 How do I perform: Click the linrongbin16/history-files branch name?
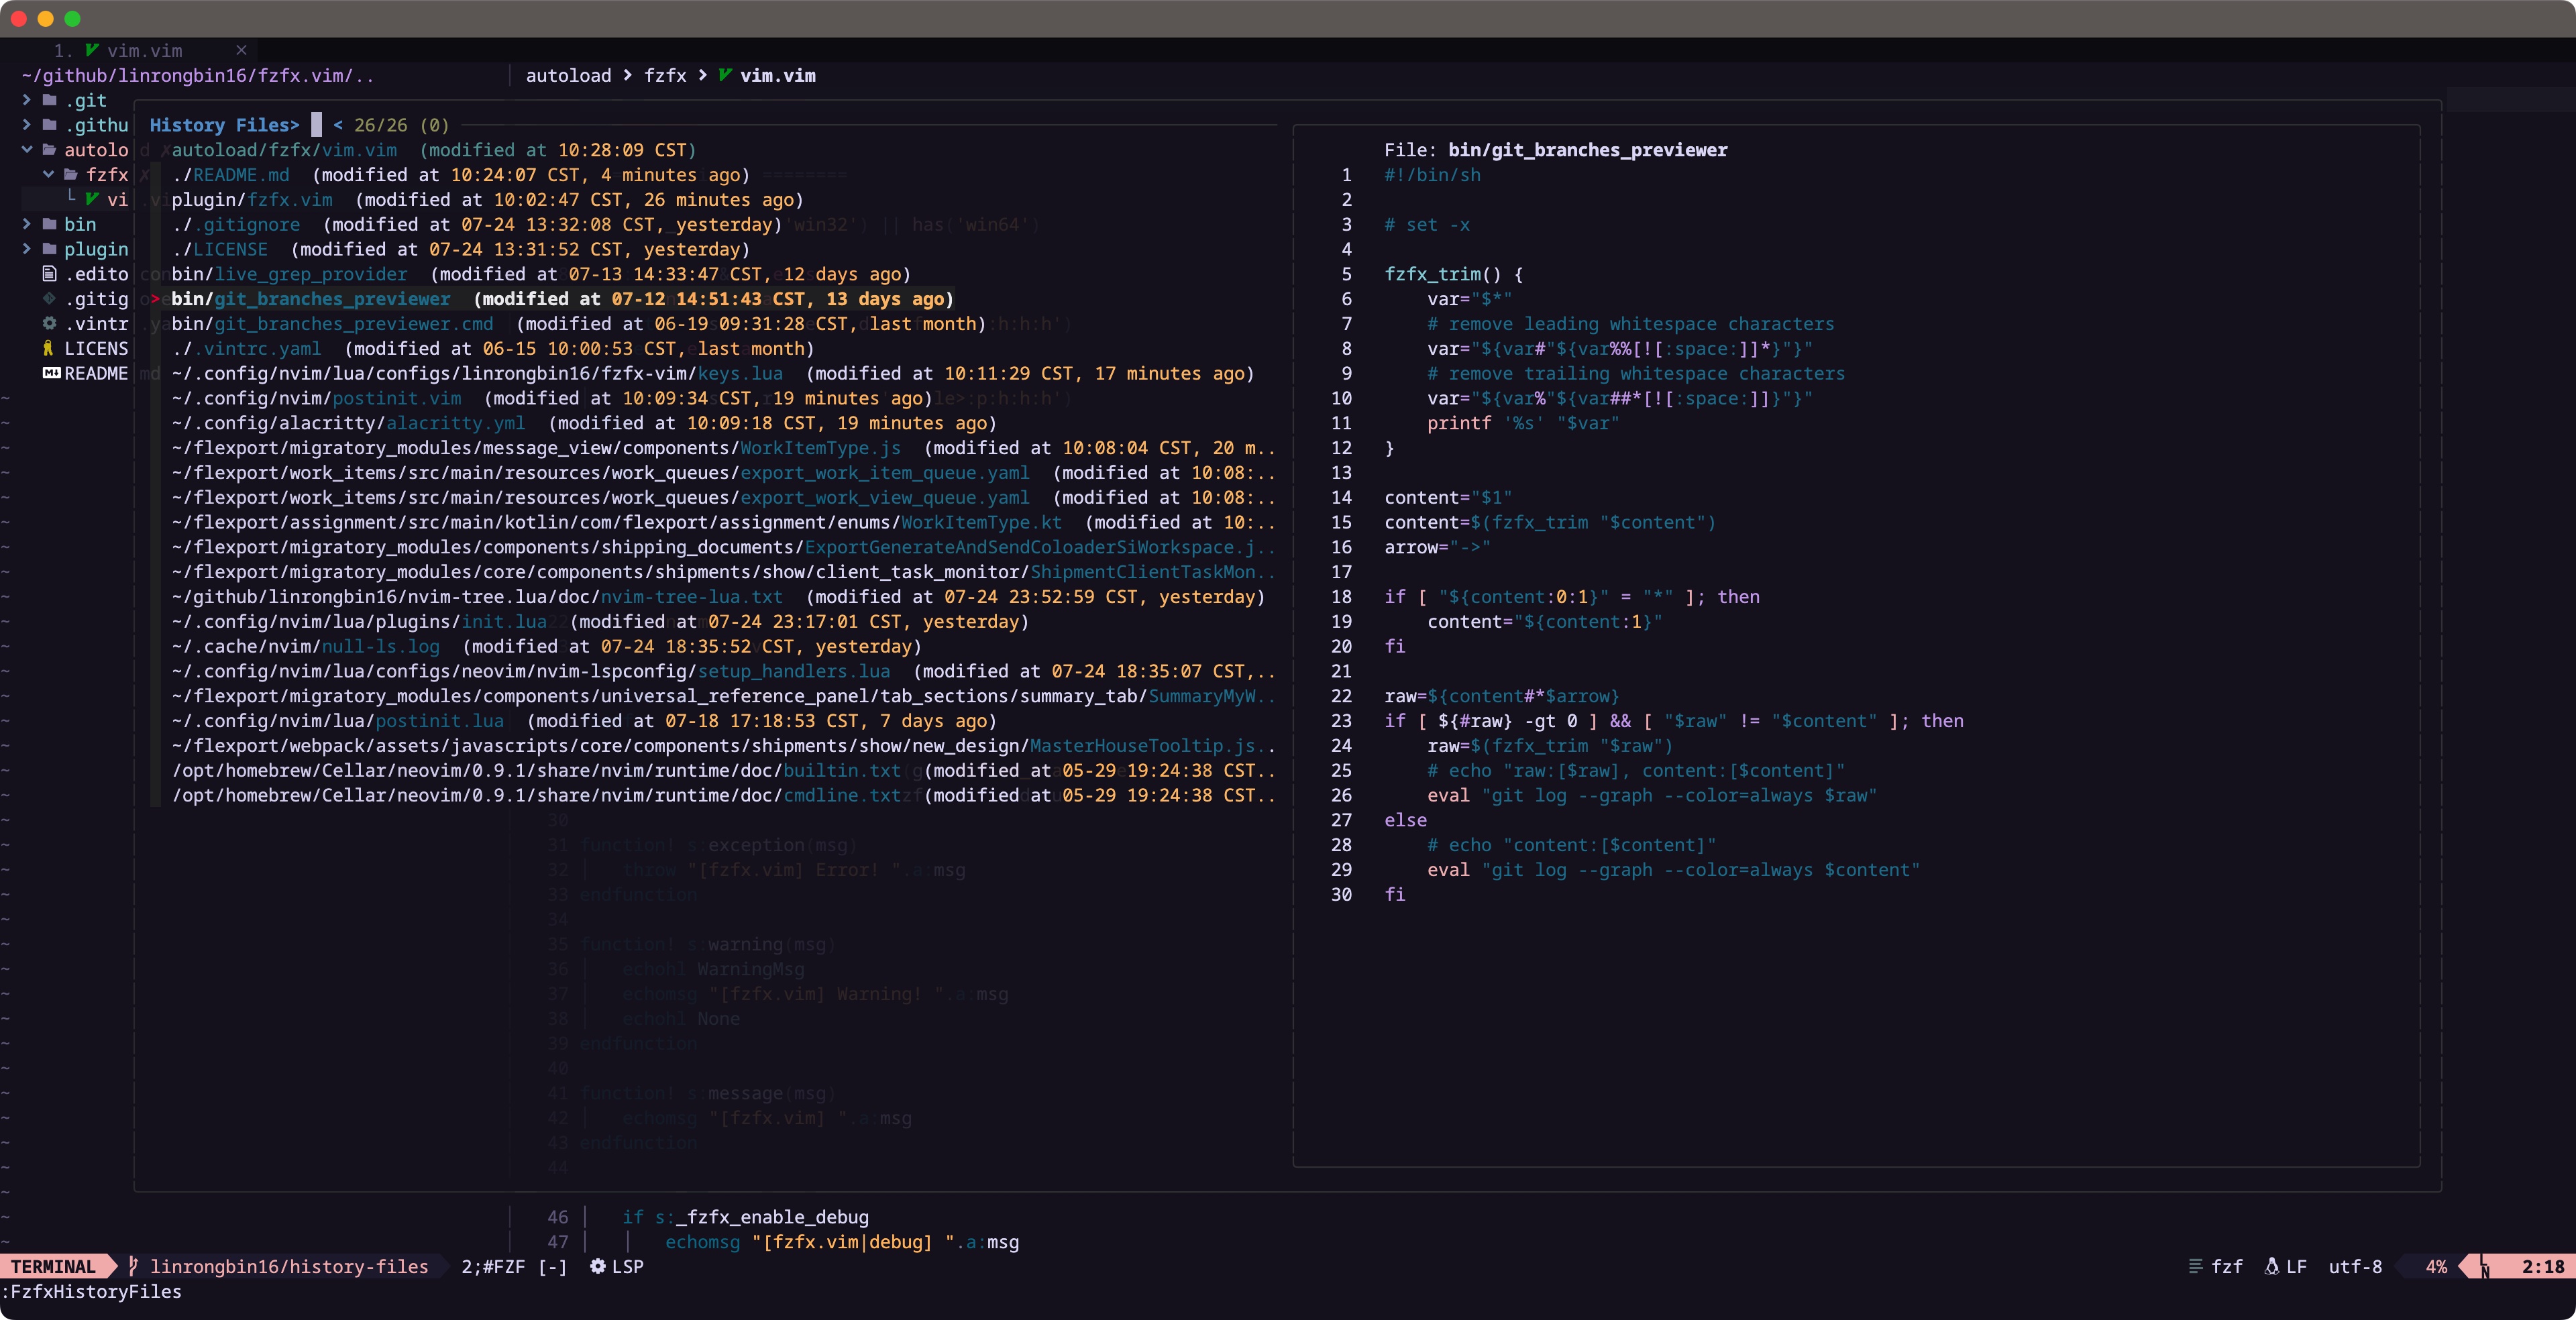pos(290,1266)
